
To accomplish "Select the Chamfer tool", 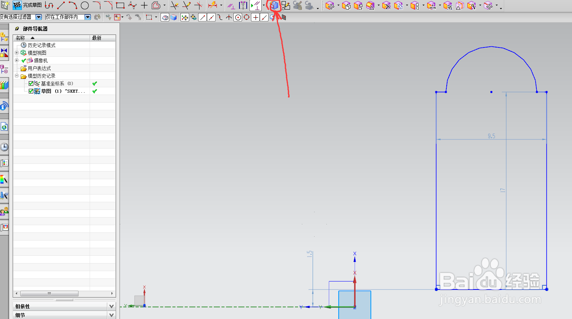I will click(108, 5).
